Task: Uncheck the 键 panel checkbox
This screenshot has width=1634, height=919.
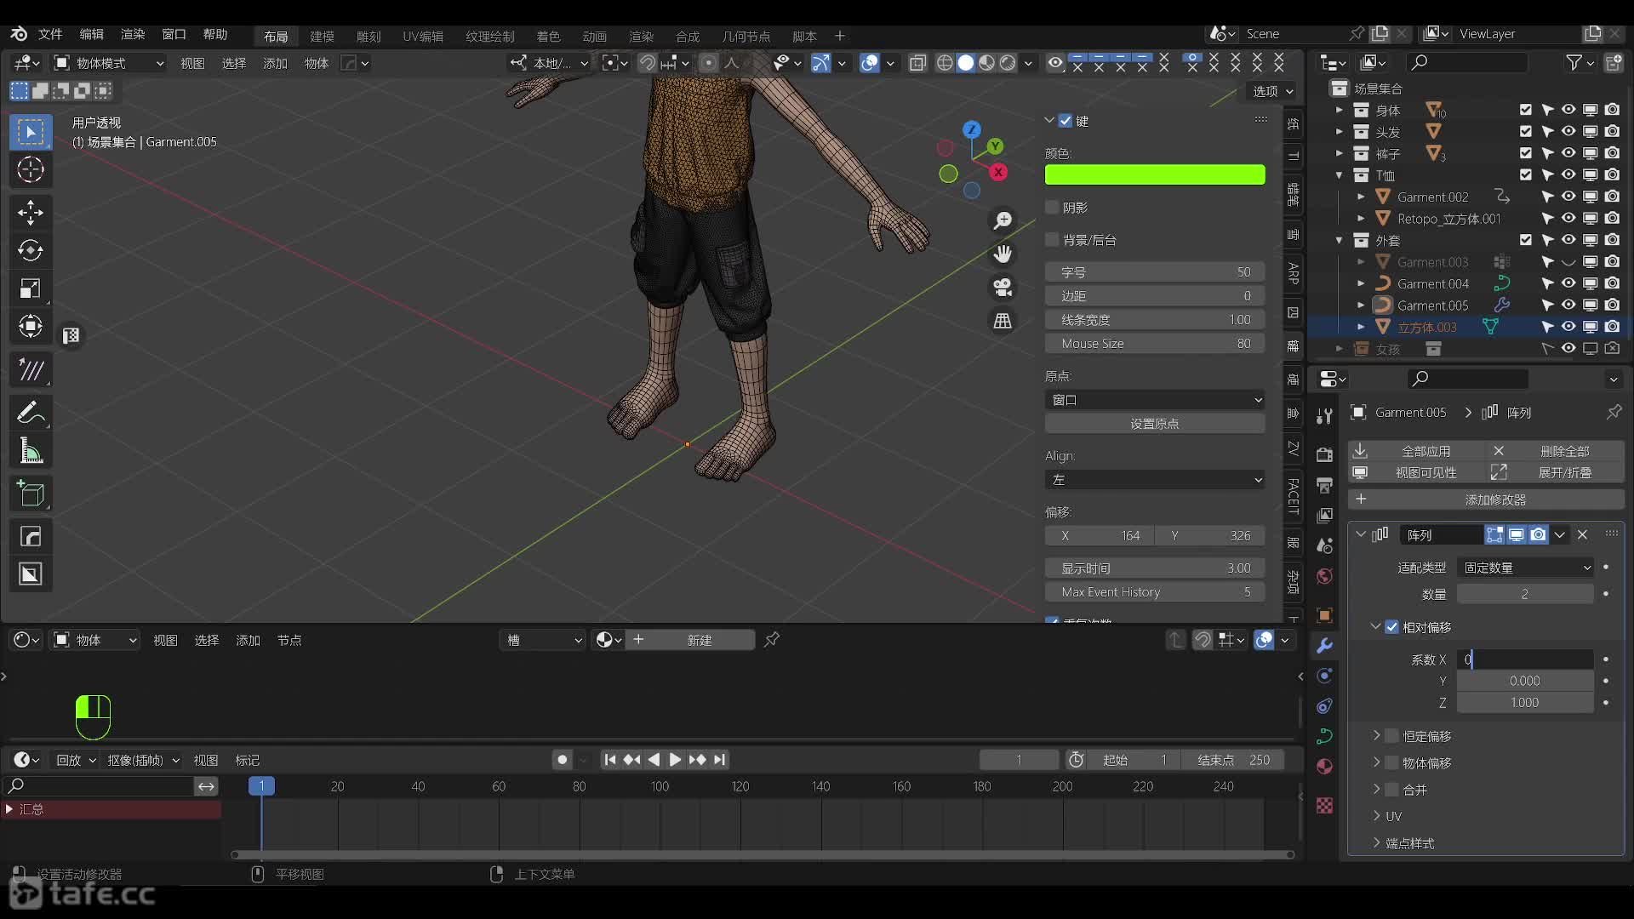Action: point(1065,121)
